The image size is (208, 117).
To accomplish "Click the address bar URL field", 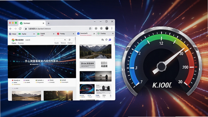I will 58,29.
